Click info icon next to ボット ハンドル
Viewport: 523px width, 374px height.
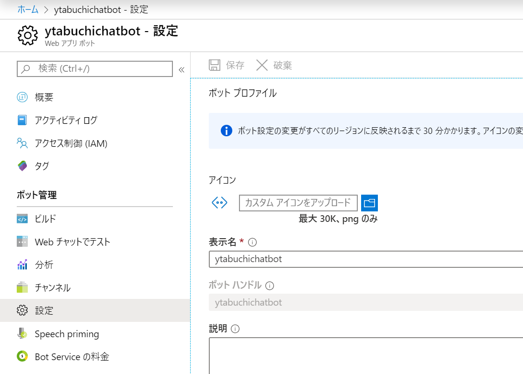[x=270, y=286]
